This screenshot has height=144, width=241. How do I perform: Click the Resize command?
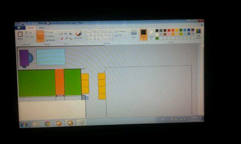pyautogui.click(x=50, y=36)
